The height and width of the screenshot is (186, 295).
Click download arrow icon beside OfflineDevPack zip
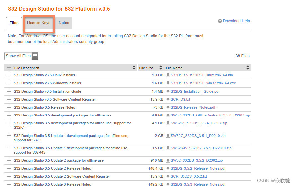click(168, 115)
